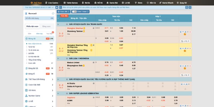Open the statistics chart icon in the Shanghai Shenhua row
This screenshot has height=107, width=214.
pyautogui.click(x=185, y=32)
